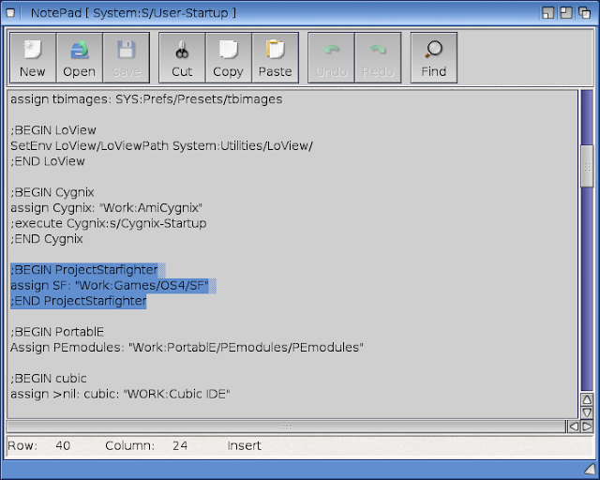The width and height of the screenshot is (600, 480).
Task: Click the Undo arrow icon
Action: pos(331,57)
